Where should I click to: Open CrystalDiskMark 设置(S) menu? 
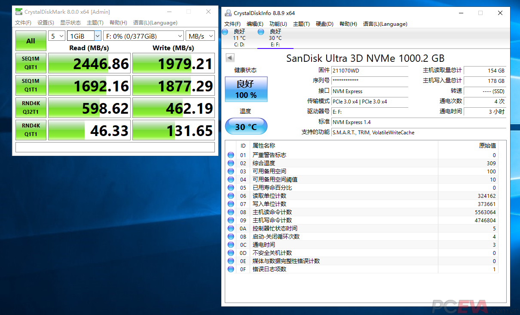tap(46, 23)
